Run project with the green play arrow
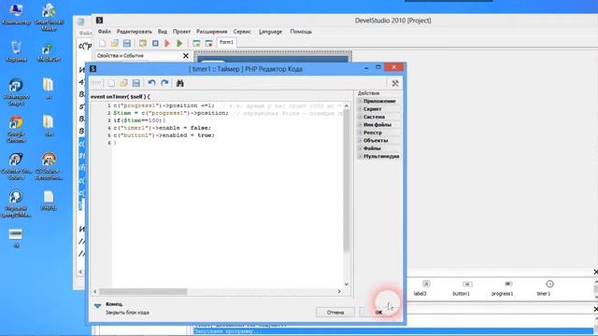The height and width of the screenshot is (336, 598). [179, 44]
